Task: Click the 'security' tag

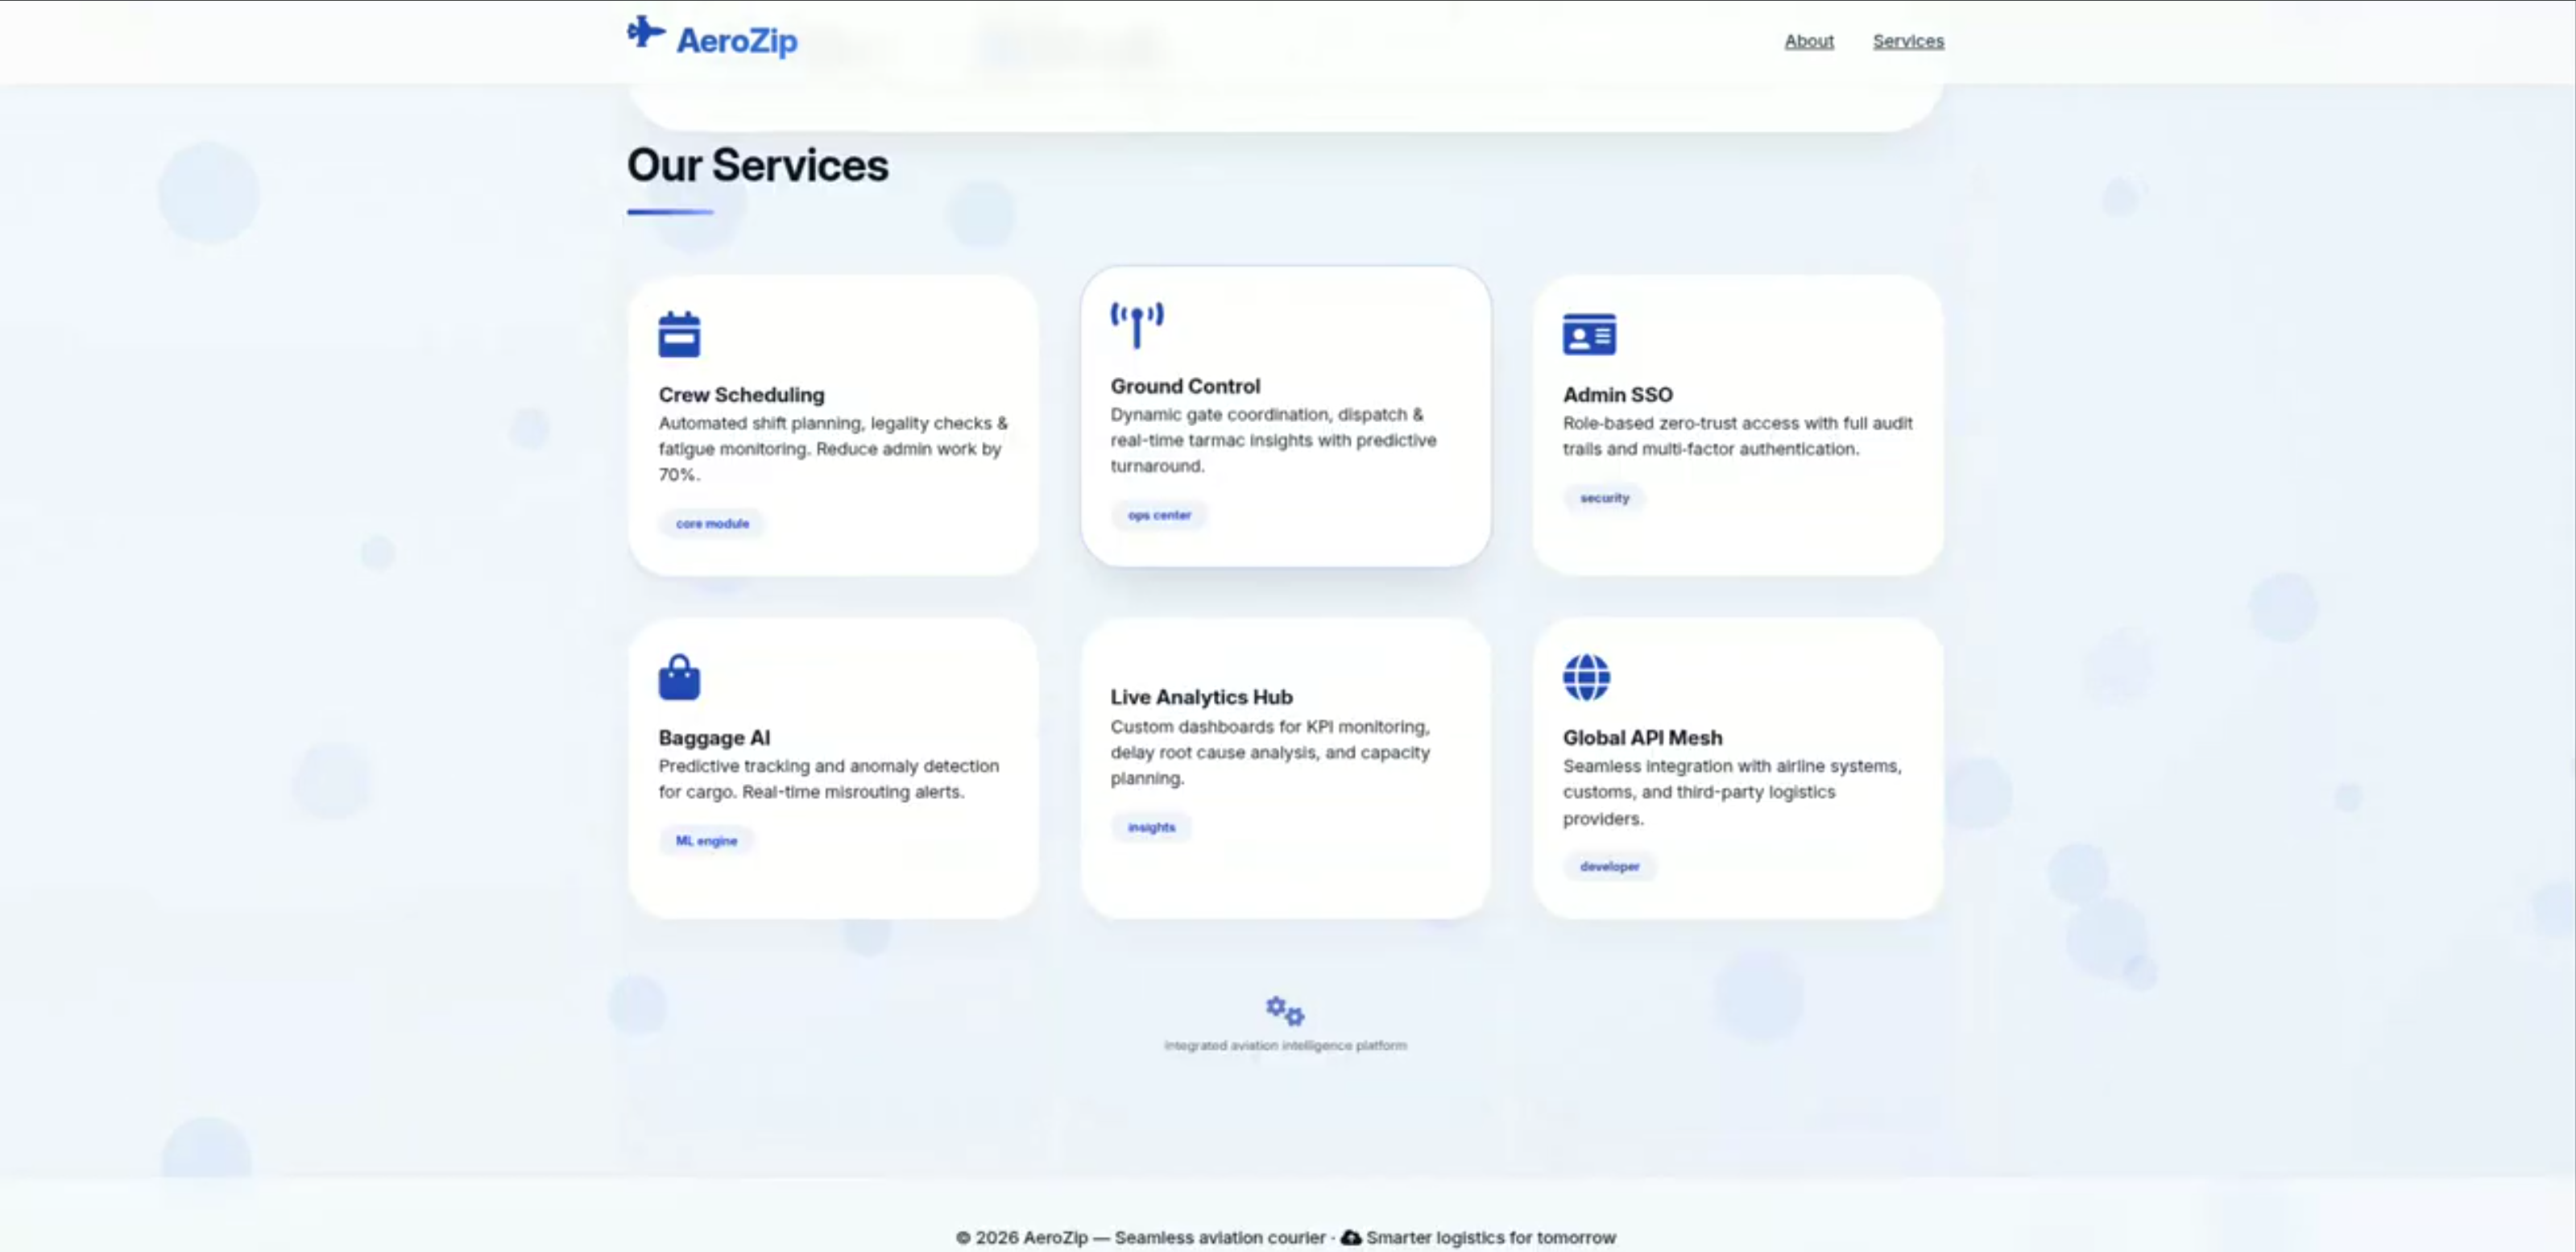Action: pos(1604,497)
